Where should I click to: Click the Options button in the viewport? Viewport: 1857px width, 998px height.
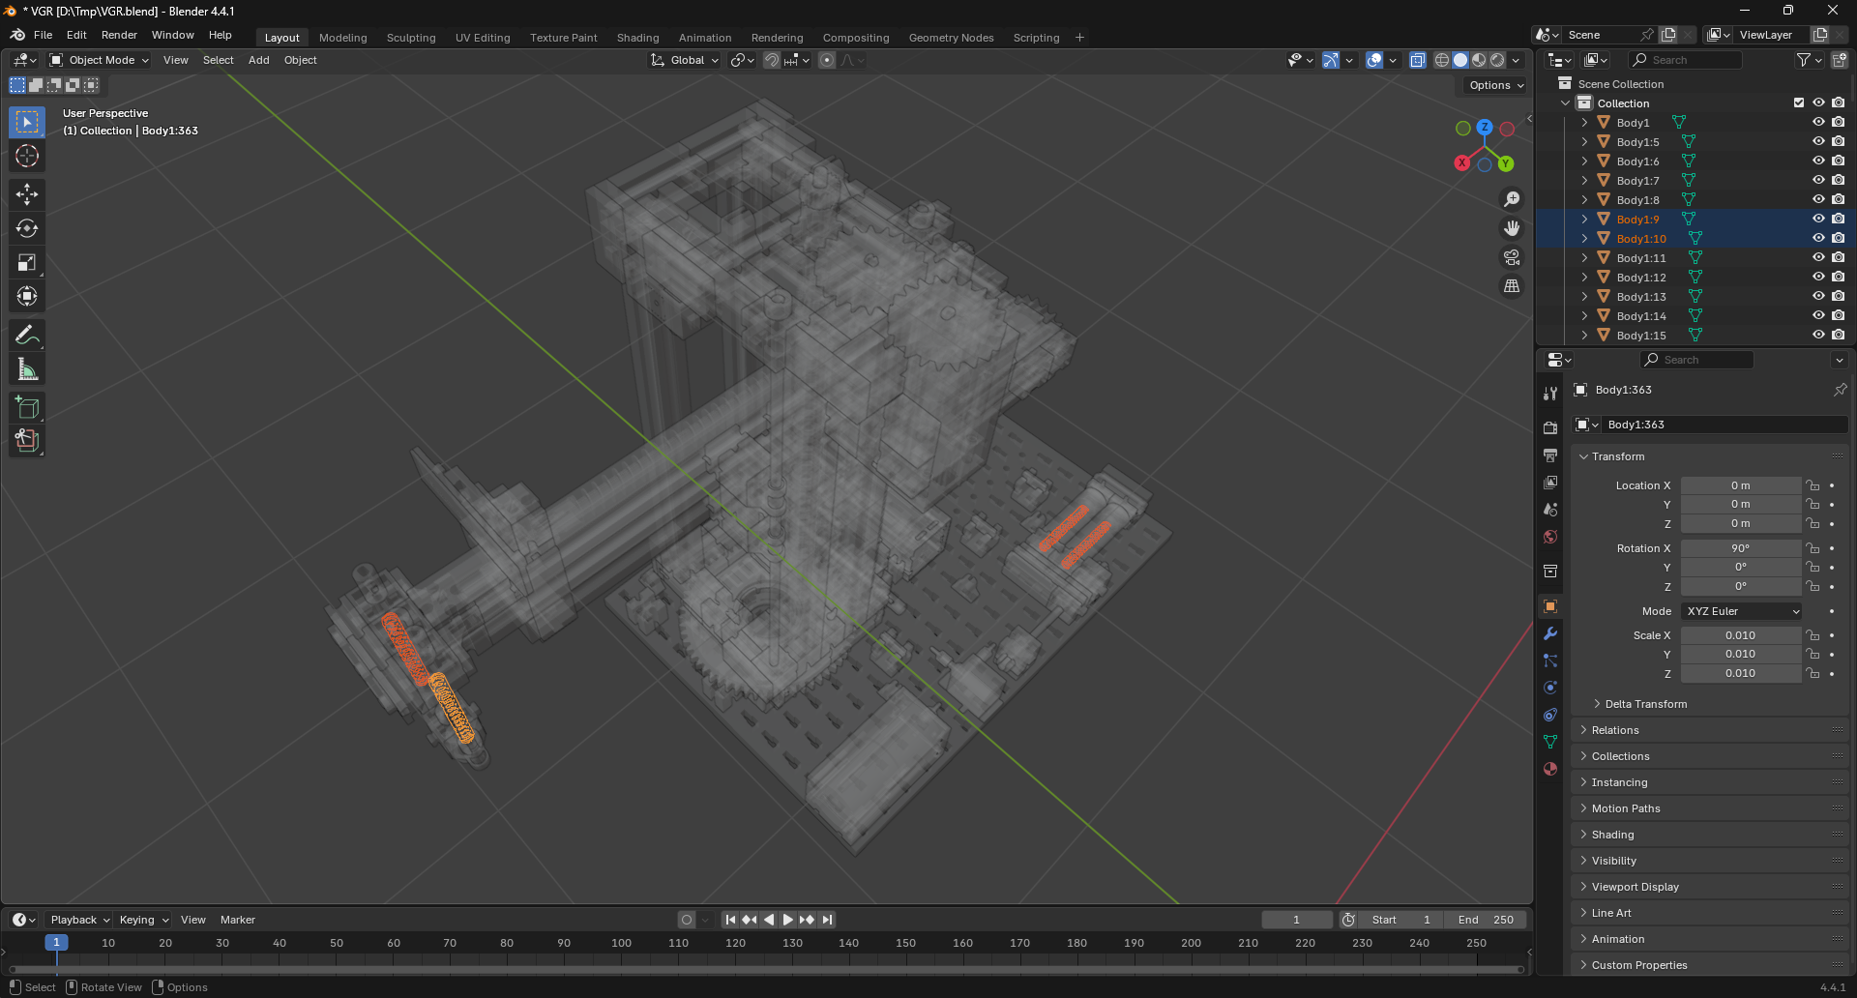pos(1495,85)
